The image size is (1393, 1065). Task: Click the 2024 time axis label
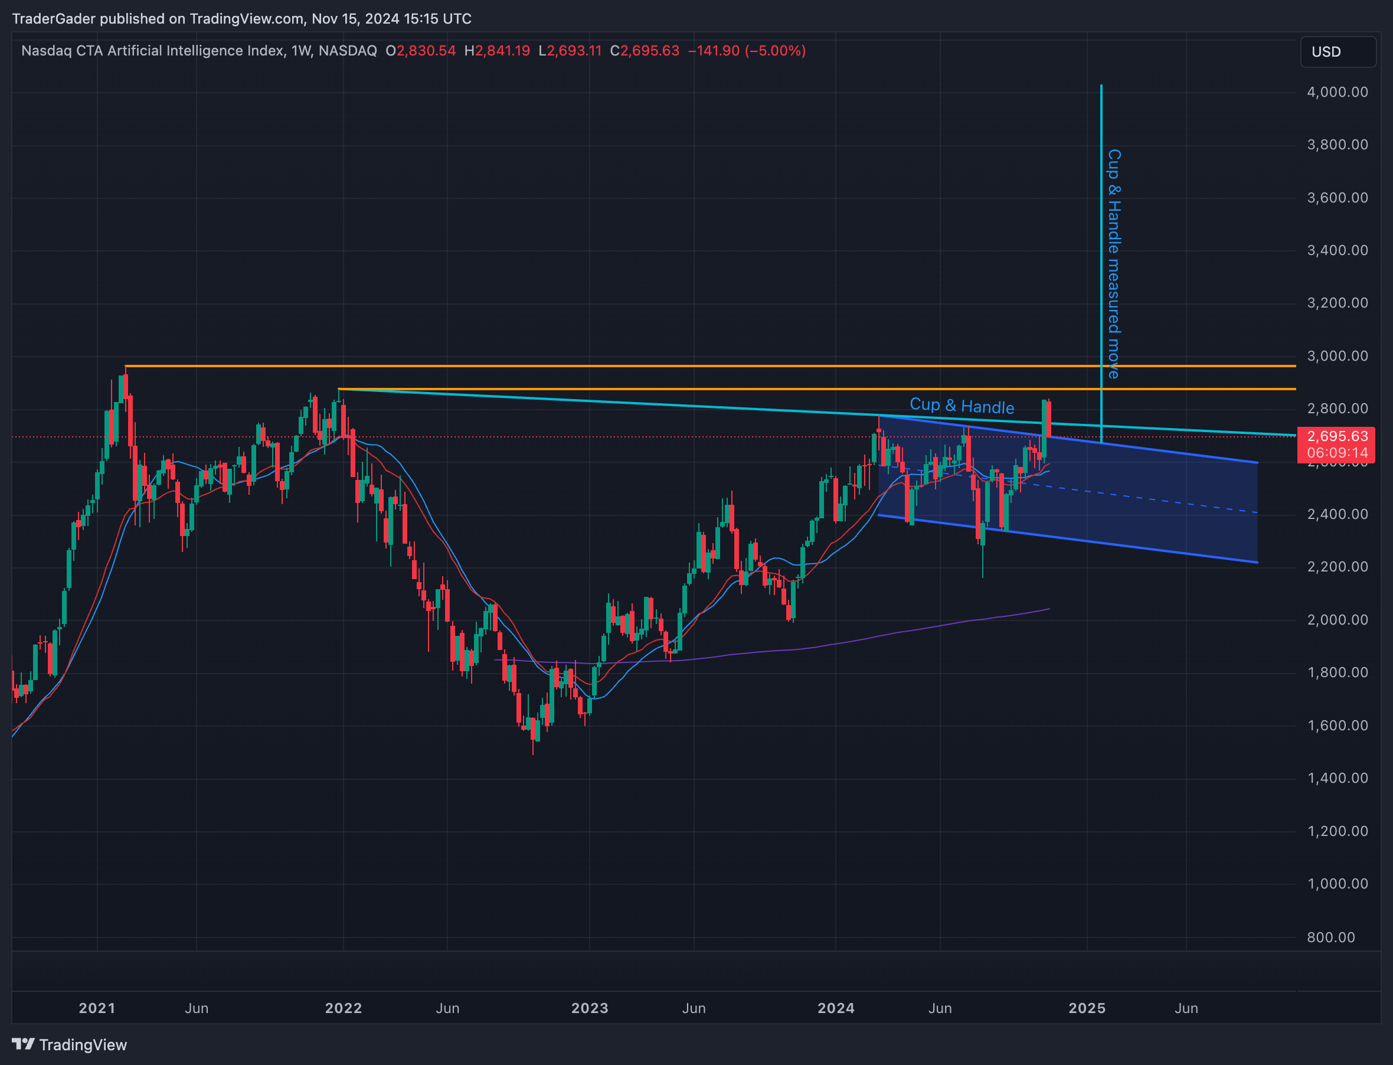tap(836, 1008)
